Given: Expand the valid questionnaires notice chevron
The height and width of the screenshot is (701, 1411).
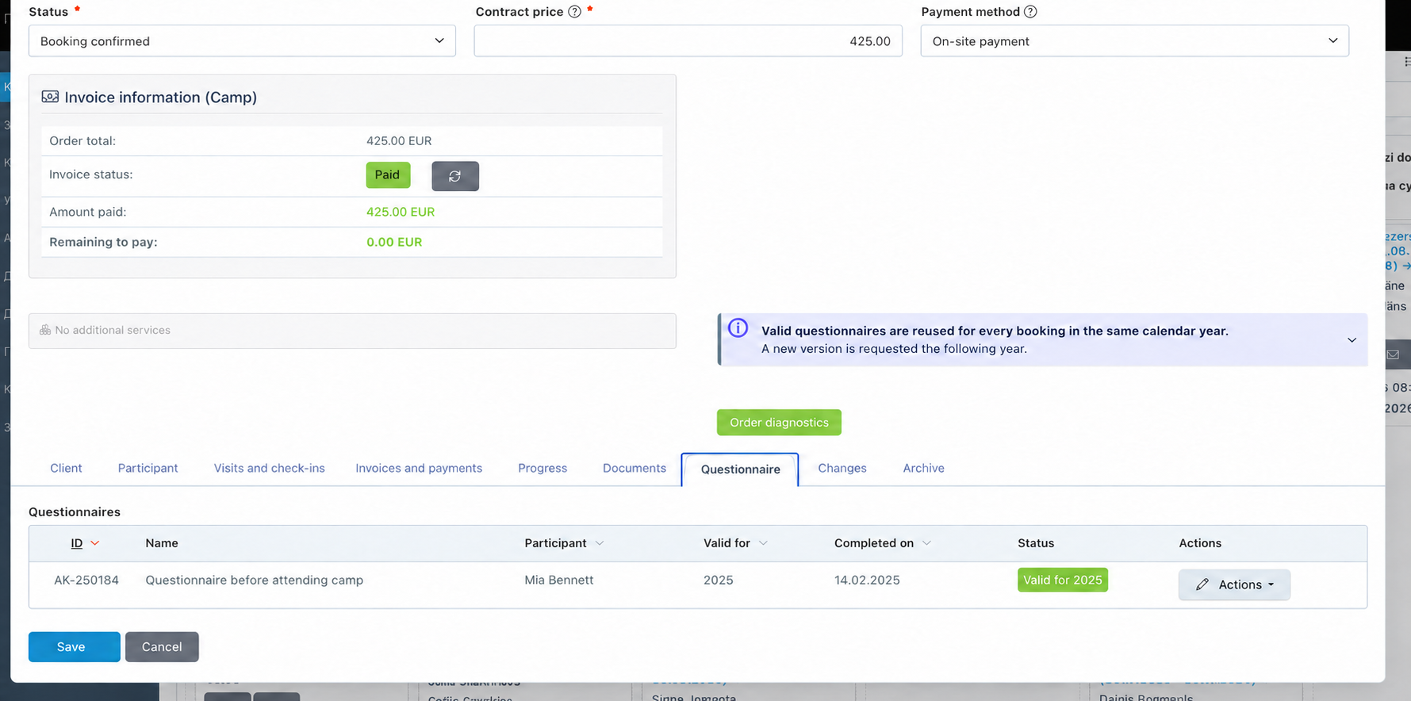Looking at the screenshot, I should pyautogui.click(x=1352, y=340).
